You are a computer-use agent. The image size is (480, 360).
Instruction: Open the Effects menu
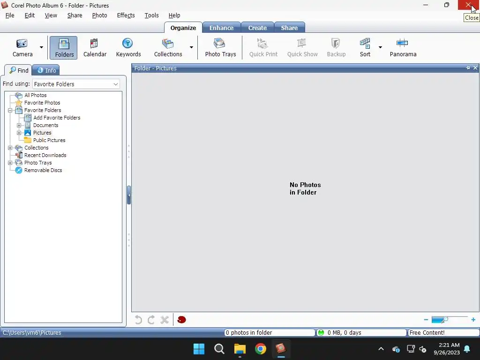point(126,15)
